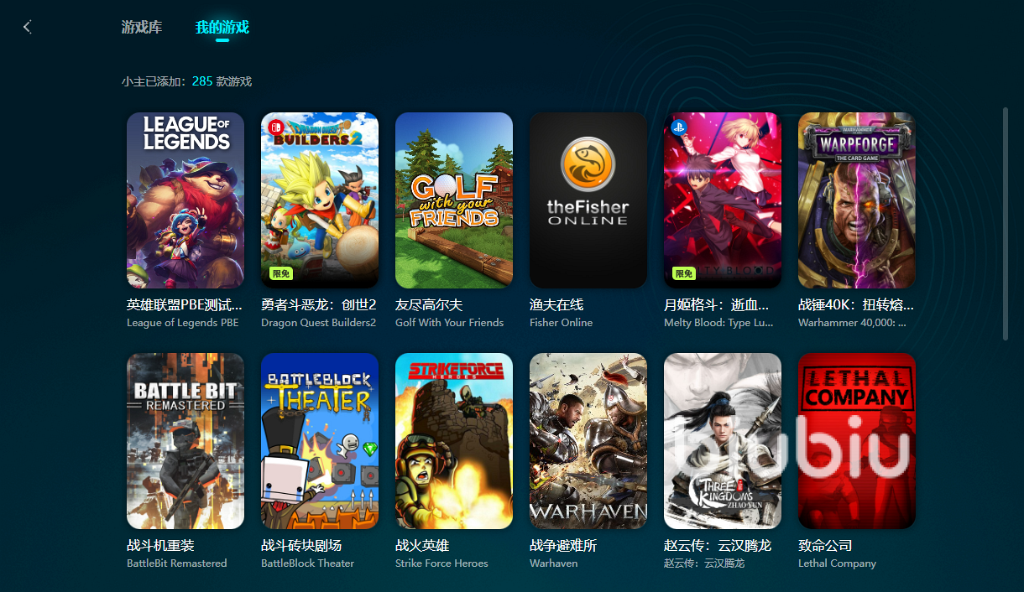Open BattleBlock Theater game cover
This screenshot has height=592, width=1024.
[x=320, y=441]
